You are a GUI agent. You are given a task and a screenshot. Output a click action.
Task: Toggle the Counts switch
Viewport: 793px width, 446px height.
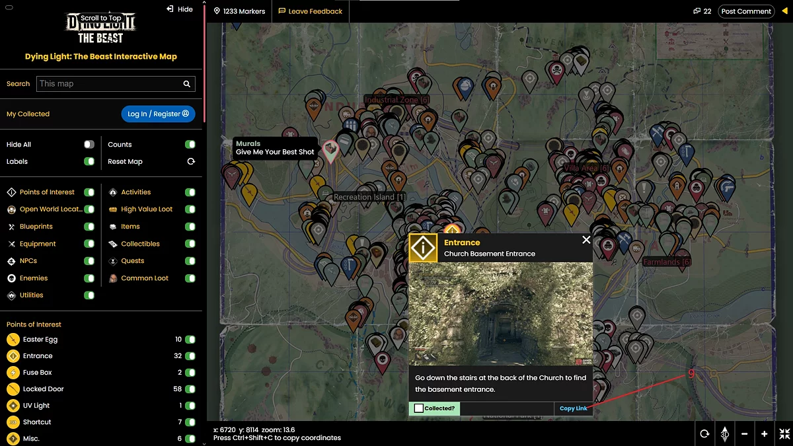pyautogui.click(x=190, y=144)
